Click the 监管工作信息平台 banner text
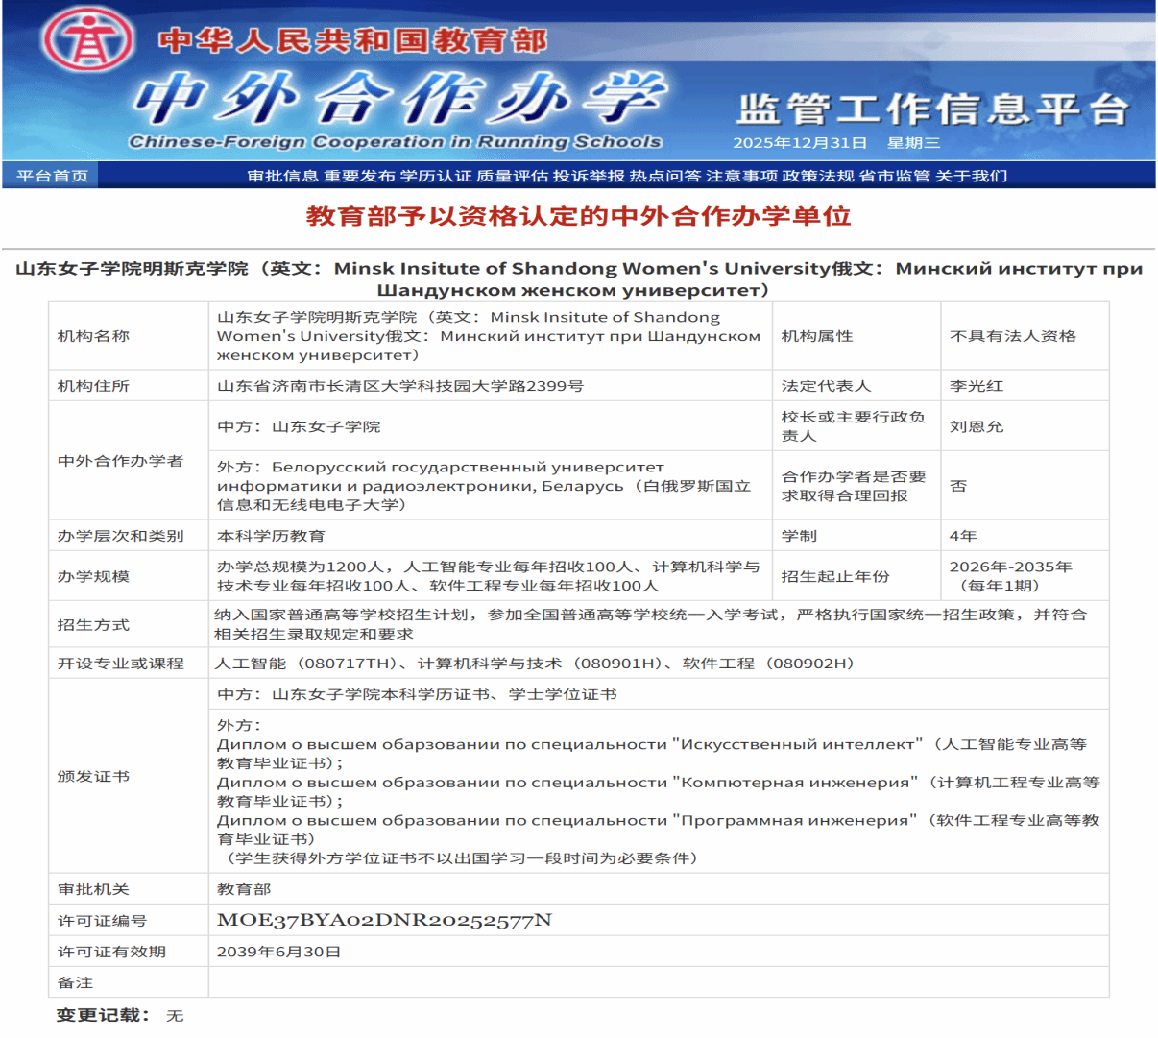Image resolution: width=1158 pixels, height=1038 pixels. click(x=931, y=109)
